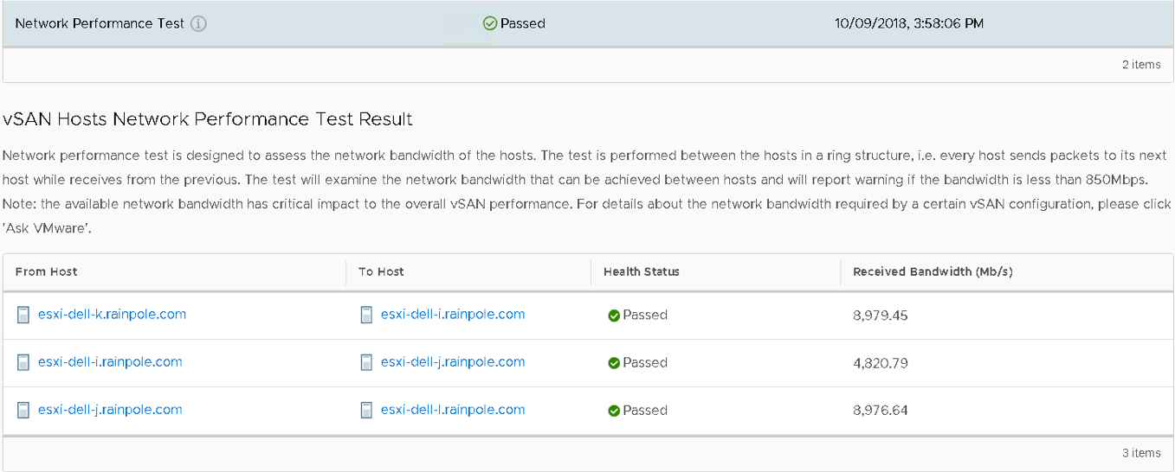This screenshot has height=472, width=1175.
Task: Sort by Received Bandwidth (Mb/s) column
Action: click(933, 271)
